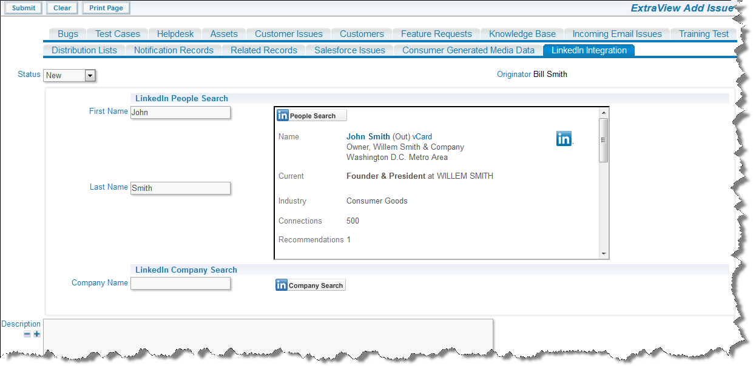Click the 'Founder & President' text
The image size is (753, 366).
[x=386, y=176]
